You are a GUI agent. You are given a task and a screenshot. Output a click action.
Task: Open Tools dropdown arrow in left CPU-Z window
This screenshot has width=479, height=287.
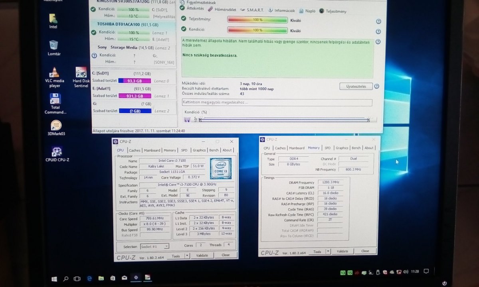tap(187, 256)
